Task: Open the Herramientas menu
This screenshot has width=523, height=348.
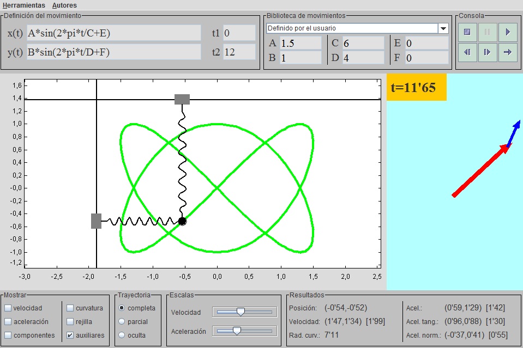Action: [24, 5]
